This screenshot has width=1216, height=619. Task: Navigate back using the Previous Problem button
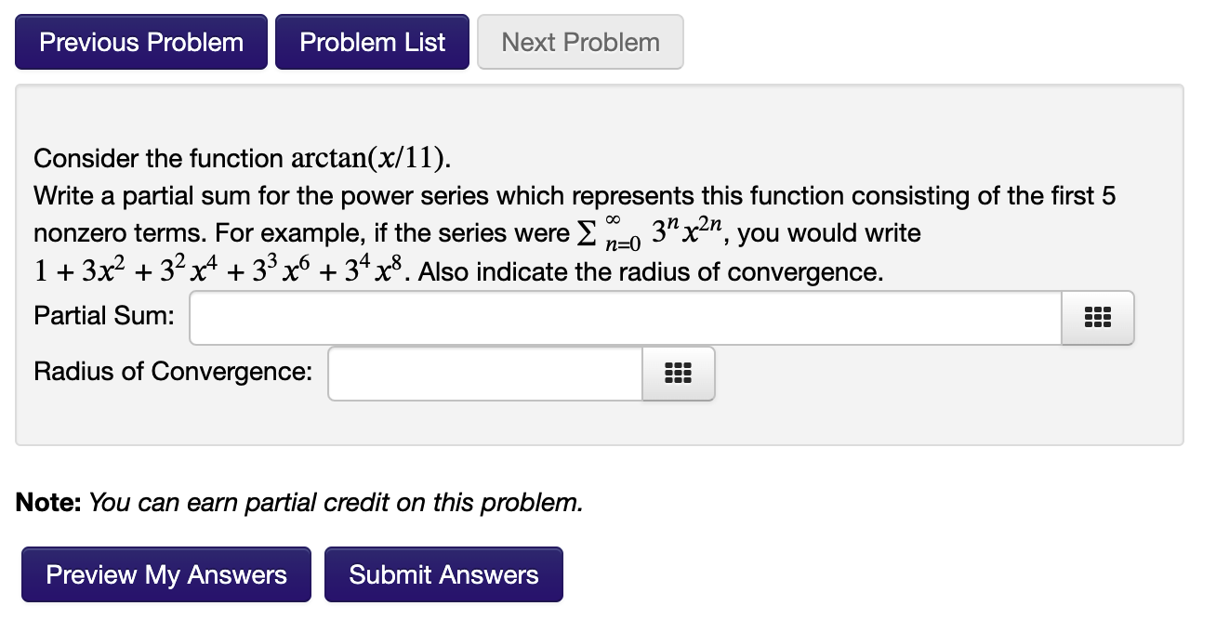[x=140, y=41]
